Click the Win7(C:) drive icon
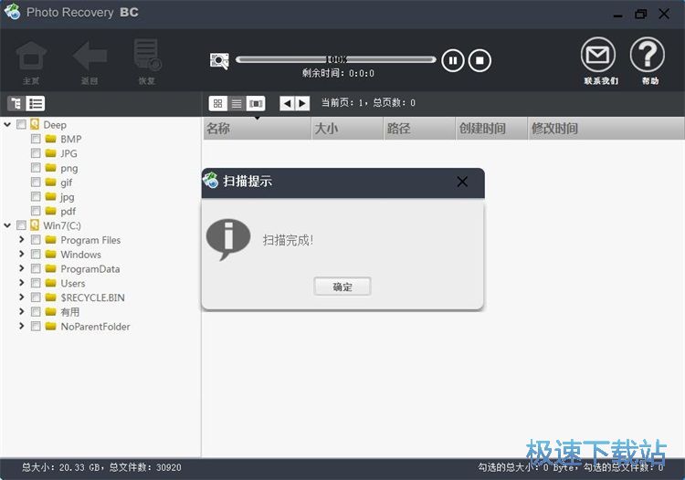Screen dimensions: 685x480 click(35, 225)
